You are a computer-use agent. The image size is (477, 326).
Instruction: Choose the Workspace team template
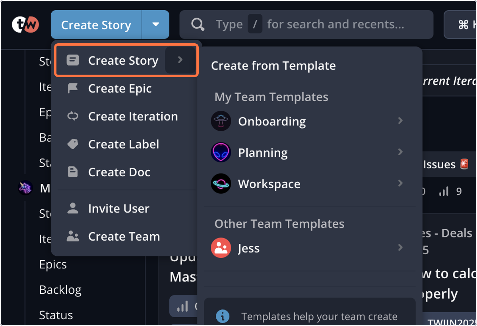pos(309,184)
